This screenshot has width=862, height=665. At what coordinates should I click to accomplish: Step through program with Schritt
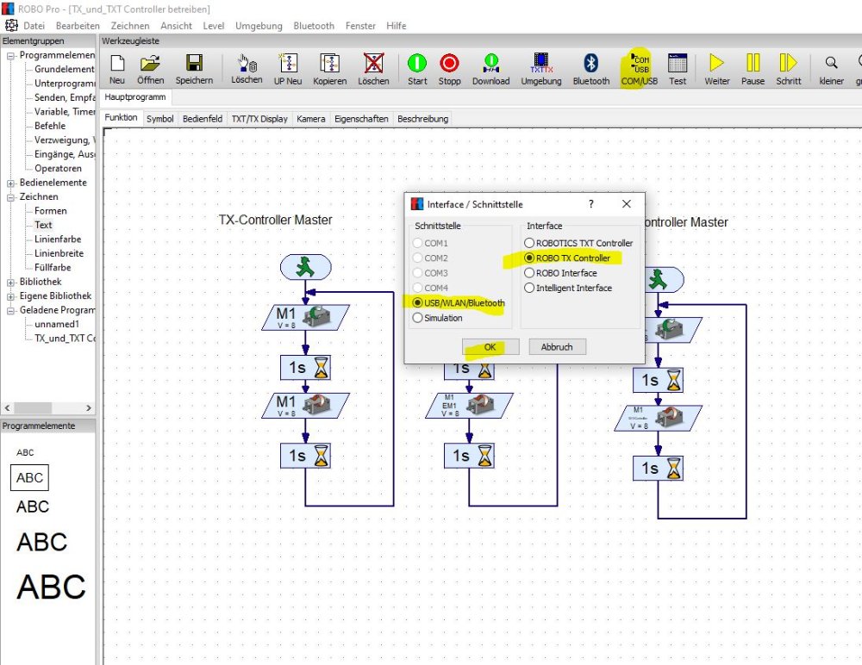coord(789,69)
